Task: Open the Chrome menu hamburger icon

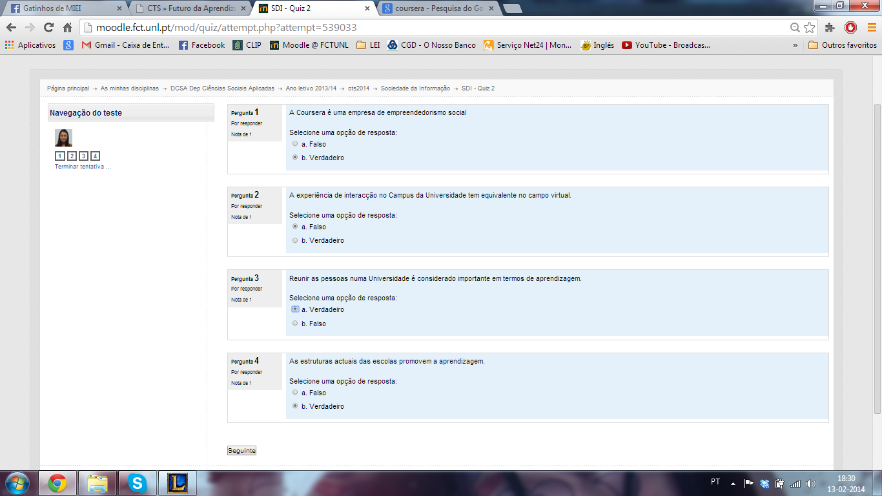Action: tap(871, 28)
